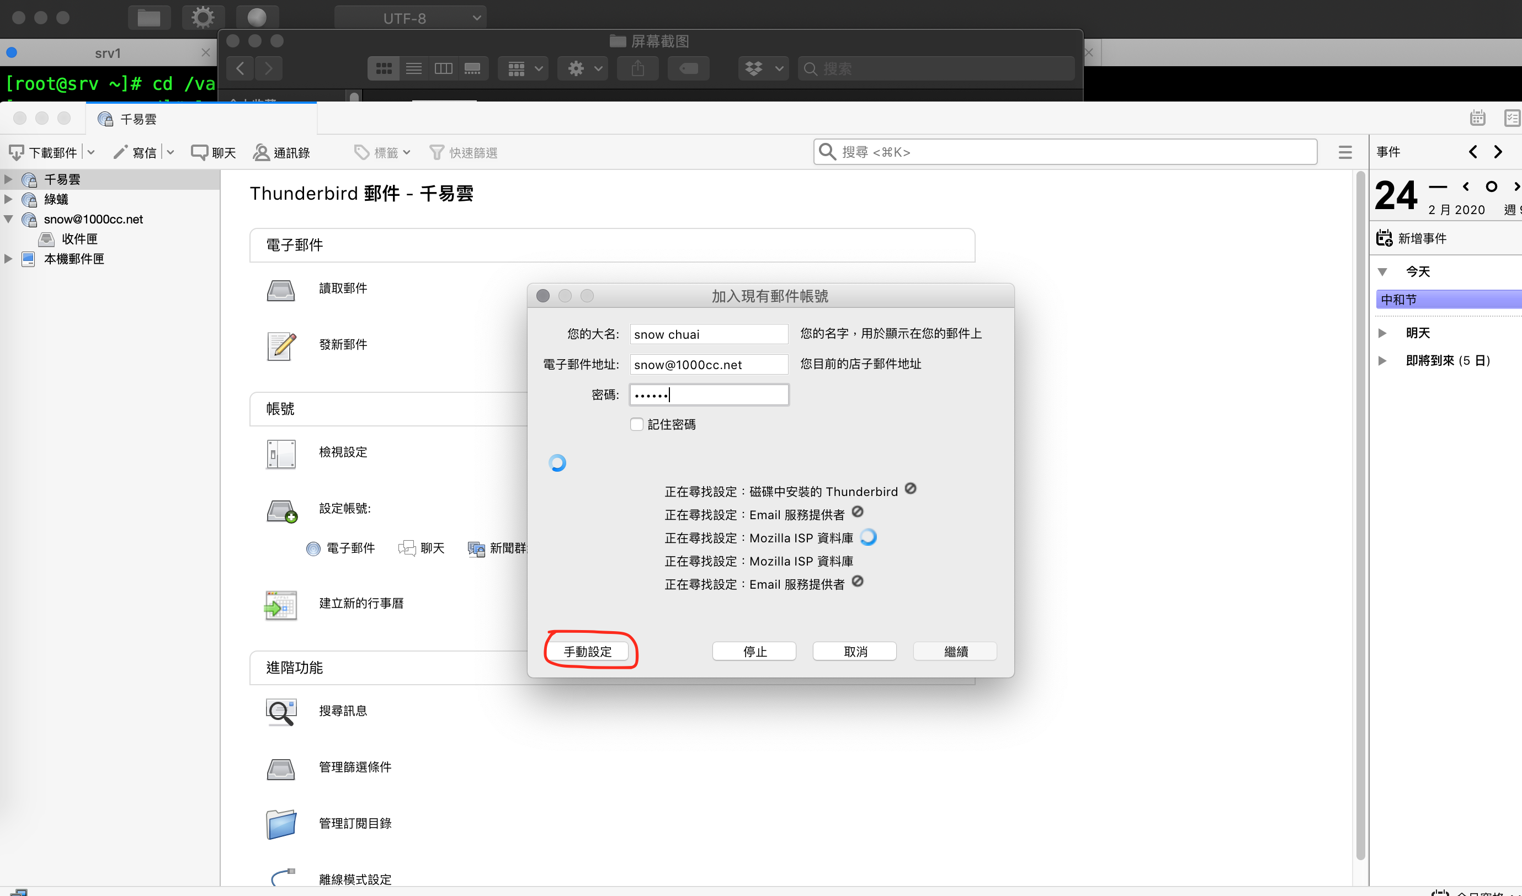This screenshot has height=896, width=1522.
Task: Click the 密碼 password field
Action: coord(709,395)
